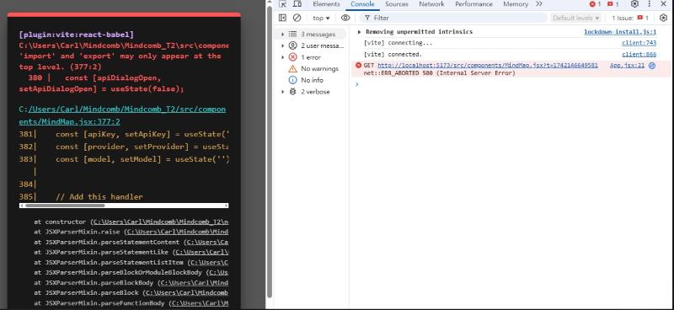Click the '1 Issue' button in console toolbar
The width and height of the screenshot is (674, 310).
pyautogui.click(x=630, y=18)
